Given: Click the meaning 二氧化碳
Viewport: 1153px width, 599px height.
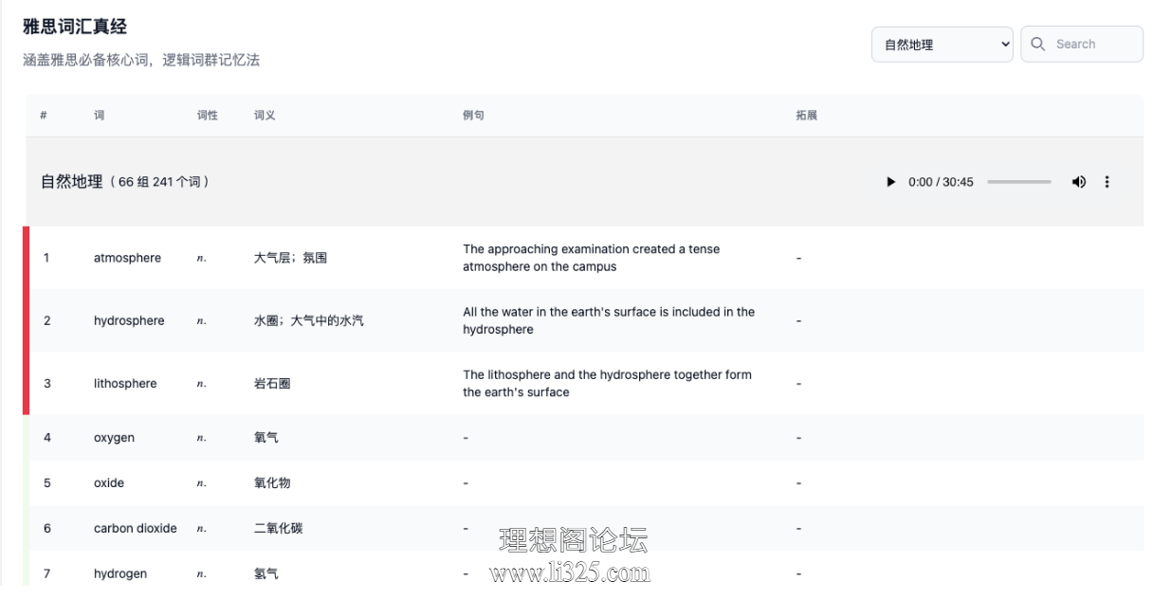Looking at the screenshot, I should pos(279,528).
